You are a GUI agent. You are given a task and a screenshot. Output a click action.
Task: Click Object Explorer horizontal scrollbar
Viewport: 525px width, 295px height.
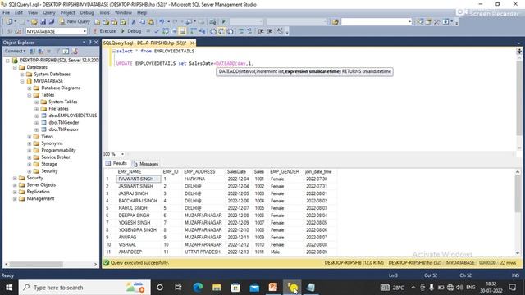point(51,264)
